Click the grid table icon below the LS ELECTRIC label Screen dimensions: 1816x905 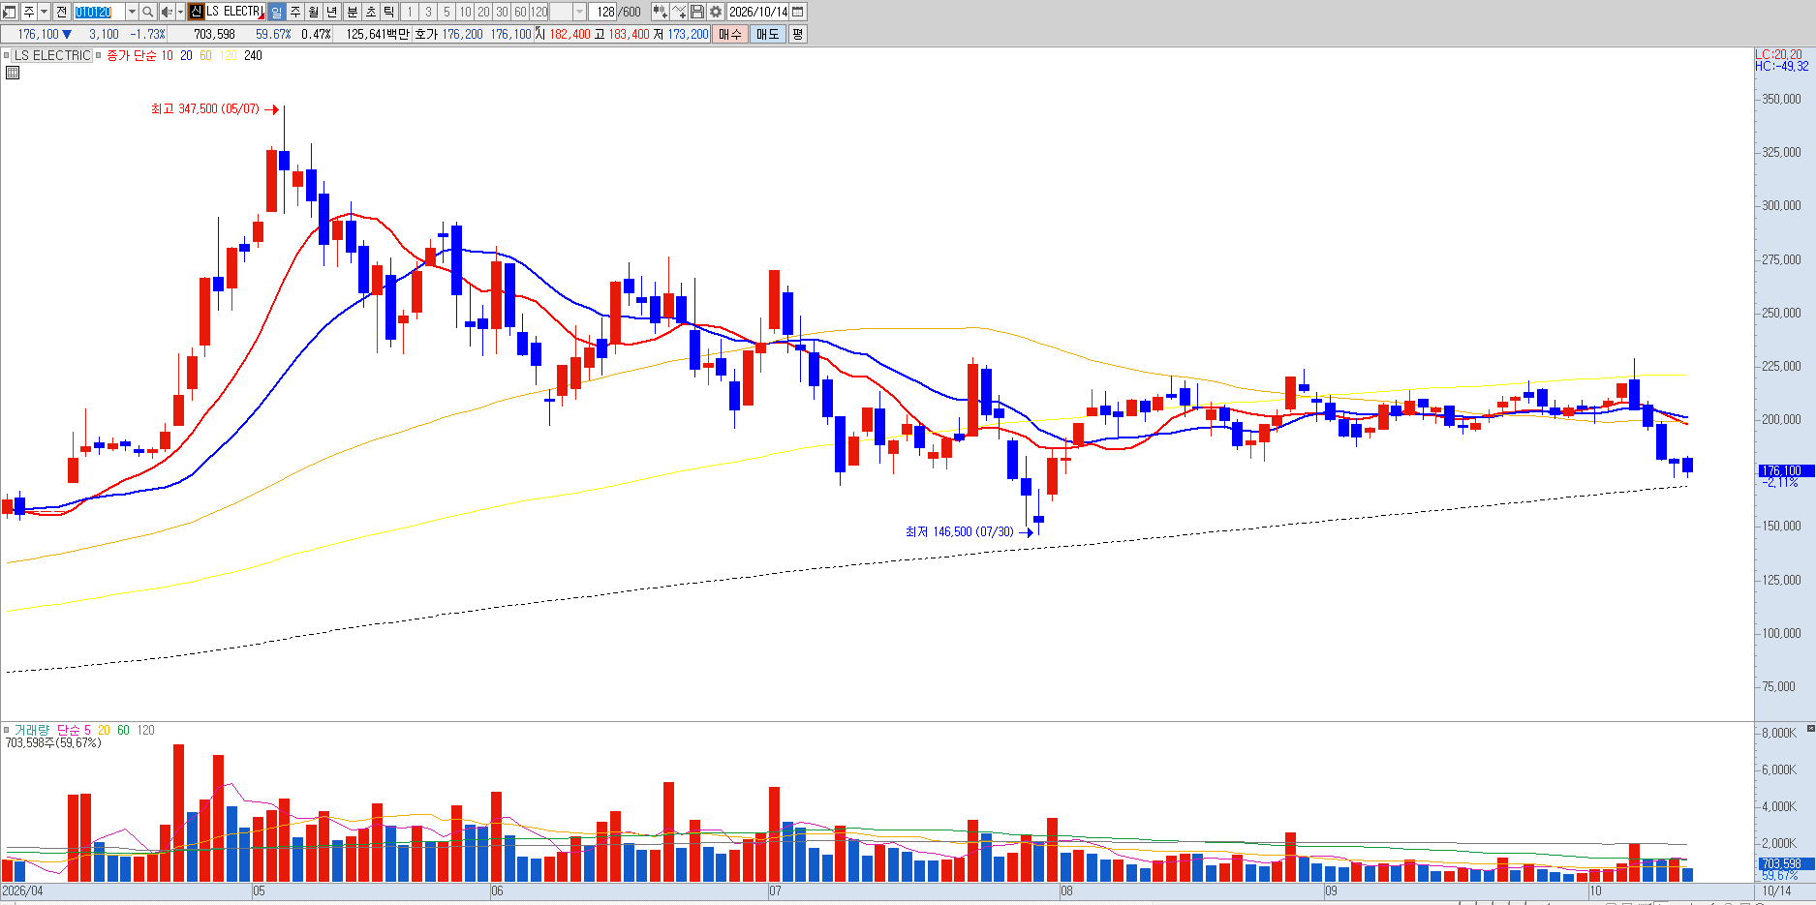pos(13,73)
